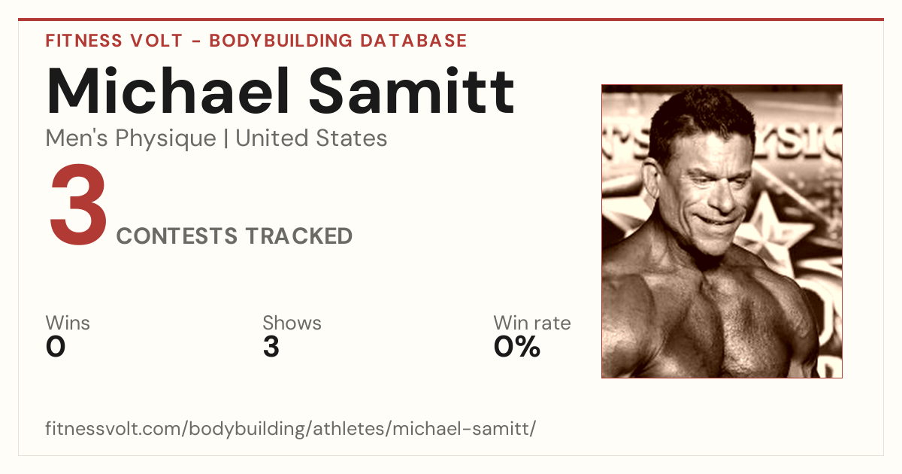
Task: Click the Shows stat label
Action: click(292, 324)
